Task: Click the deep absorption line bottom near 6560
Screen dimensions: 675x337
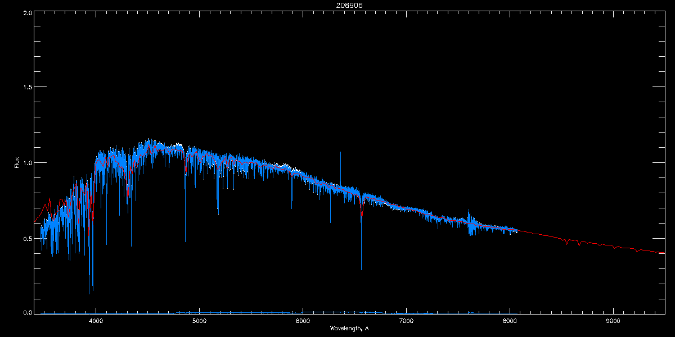Action: tap(361, 269)
